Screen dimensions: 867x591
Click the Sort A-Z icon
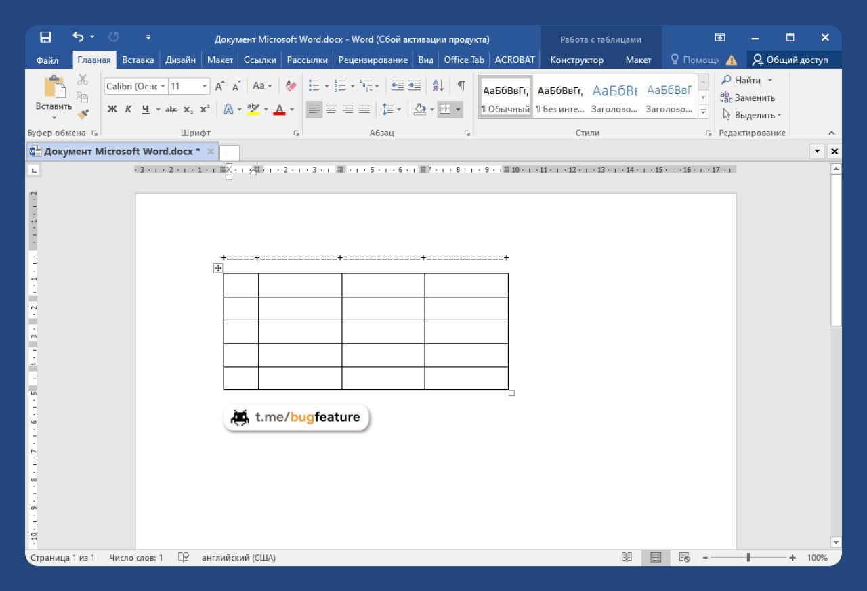tap(438, 86)
